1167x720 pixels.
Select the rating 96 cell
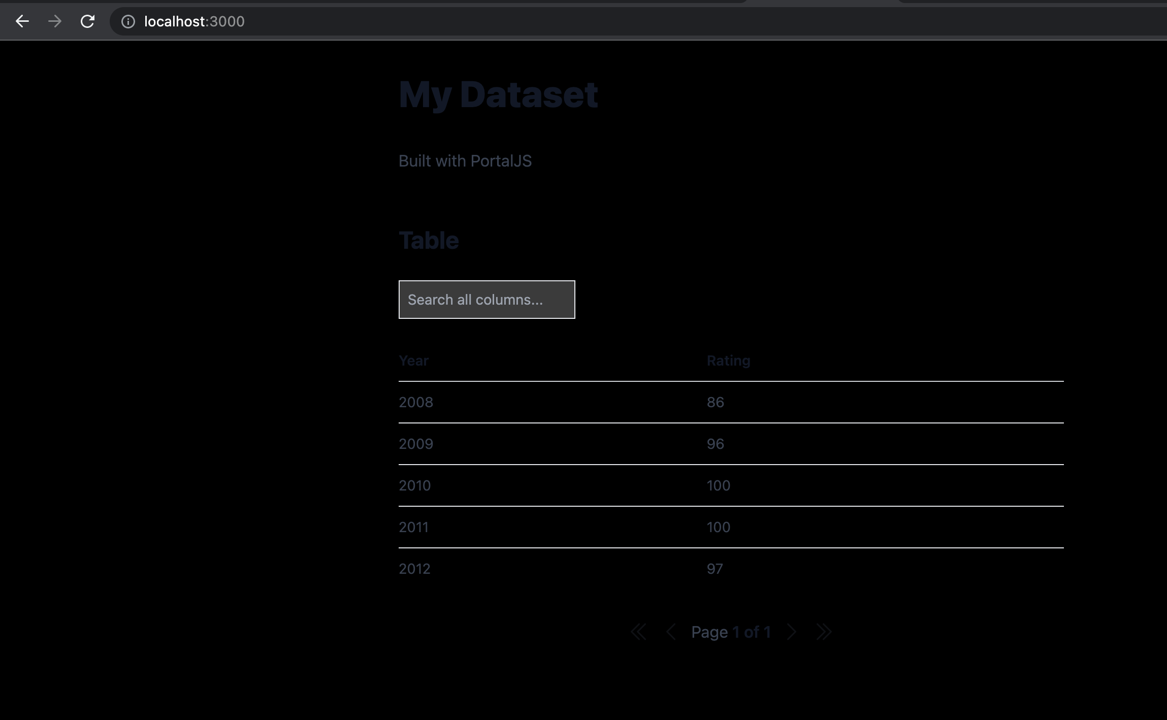coord(715,444)
